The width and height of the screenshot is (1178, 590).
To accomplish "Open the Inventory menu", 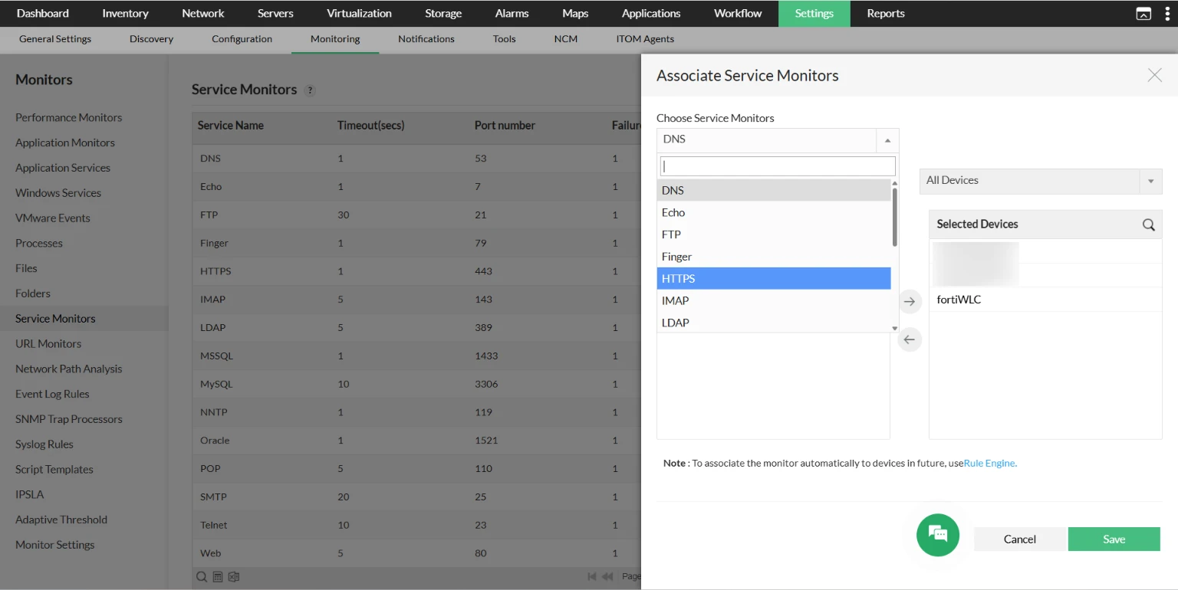I will pyautogui.click(x=125, y=13).
